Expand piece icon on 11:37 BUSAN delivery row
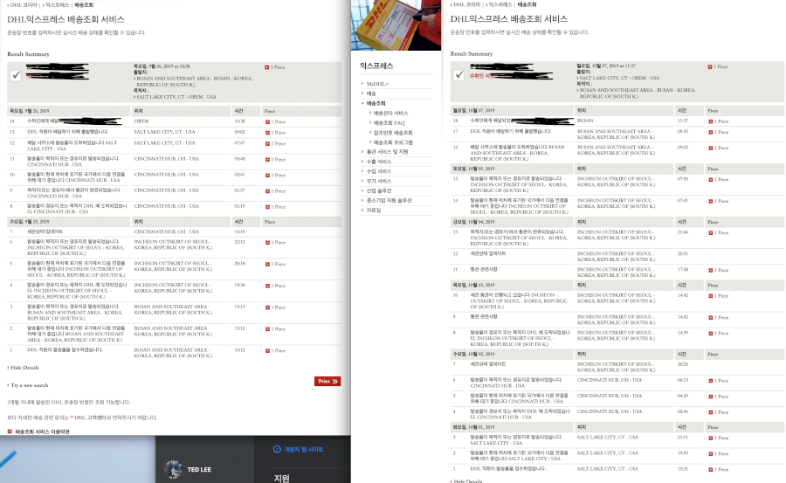The height and width of the screenshot is (483, 786). [x=710, y=122]
